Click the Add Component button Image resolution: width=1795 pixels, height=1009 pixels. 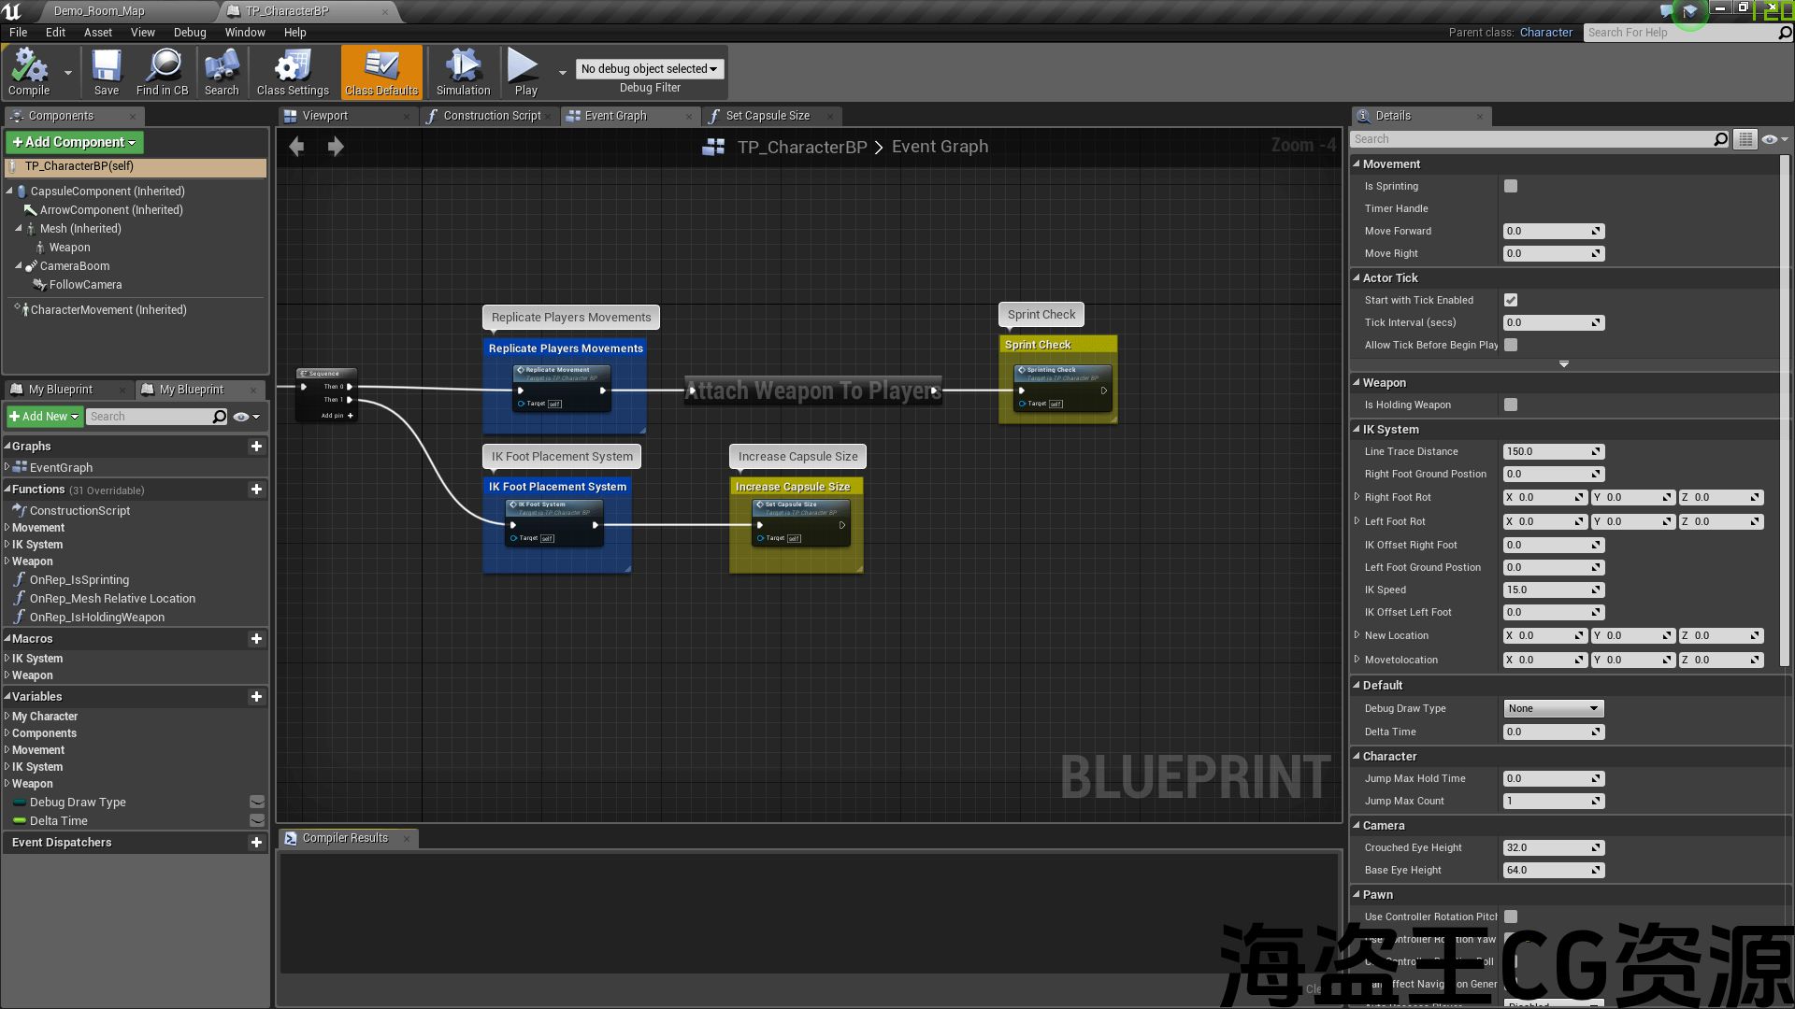tap(74, 142)
